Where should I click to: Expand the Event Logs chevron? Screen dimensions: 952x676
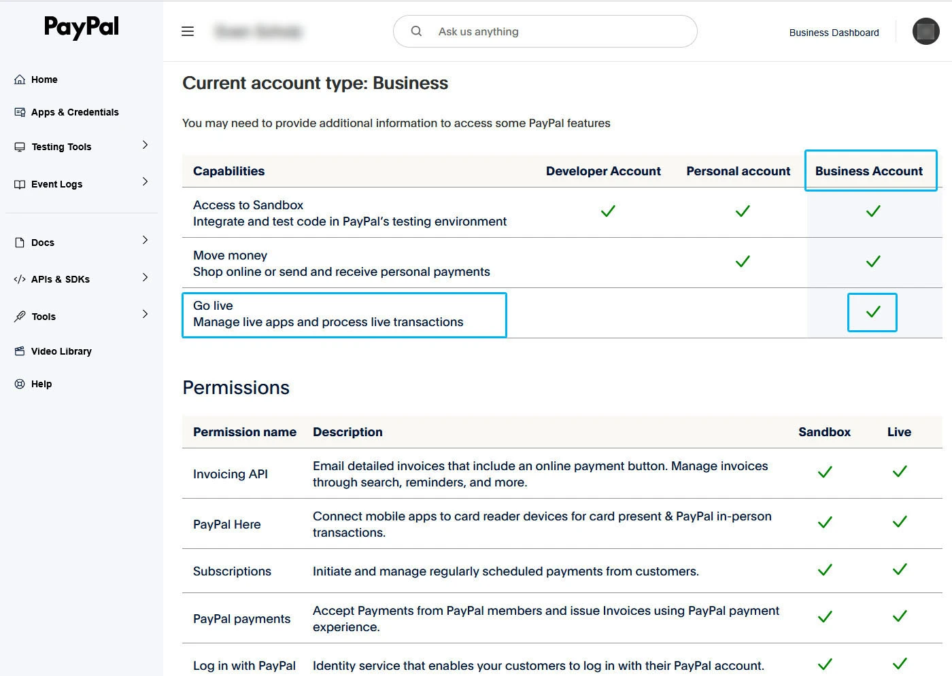tap(145, 182)
